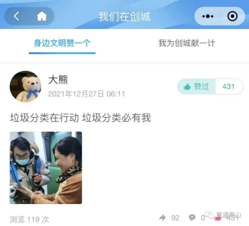
Task: Open the post text 垃圾分类在行动
Action: tap(44, 118)
